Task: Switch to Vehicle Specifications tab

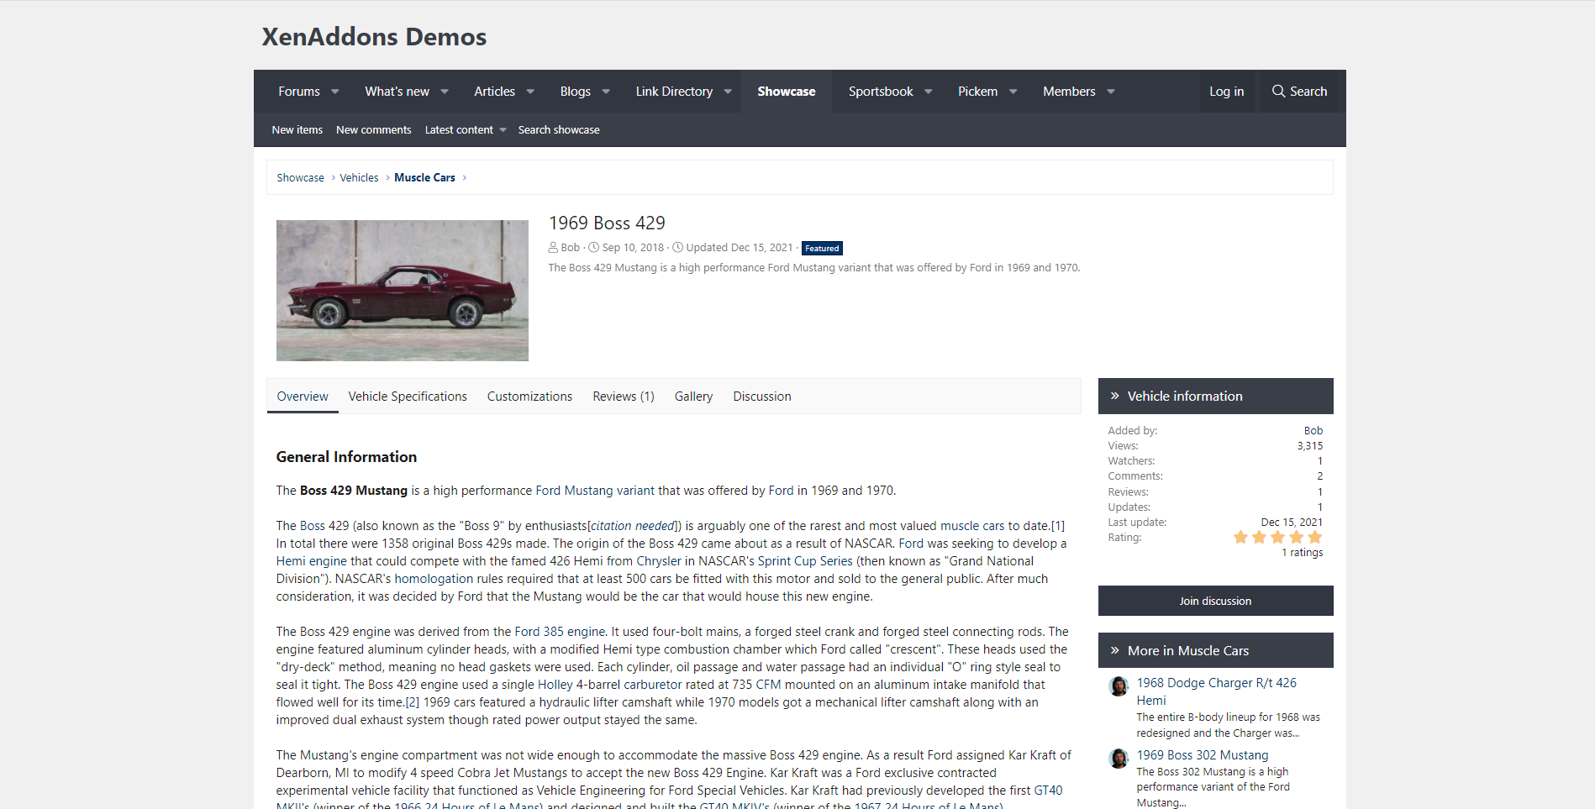Action: pyautogui.click(x=408, y=397)
